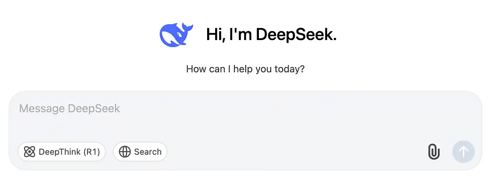This screenshot has width=491, height=186.
Task: Turn on internet Search pill
Action: (x=140, y=152)
